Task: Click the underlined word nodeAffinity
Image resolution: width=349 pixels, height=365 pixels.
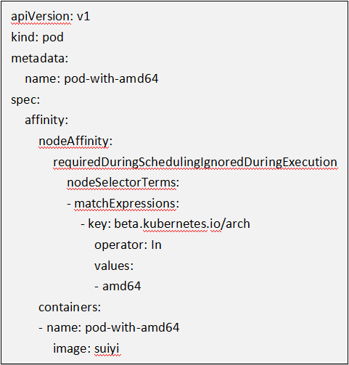Action: (x=74, y=142)
